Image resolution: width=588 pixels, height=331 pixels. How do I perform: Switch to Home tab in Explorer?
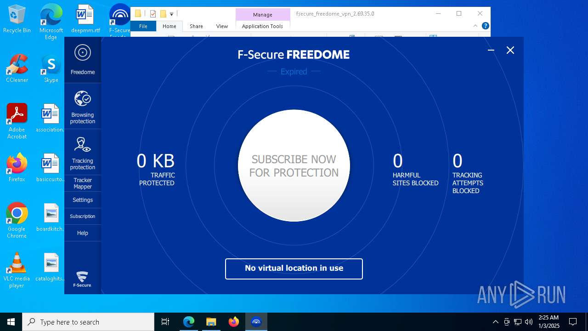point(170,26)
